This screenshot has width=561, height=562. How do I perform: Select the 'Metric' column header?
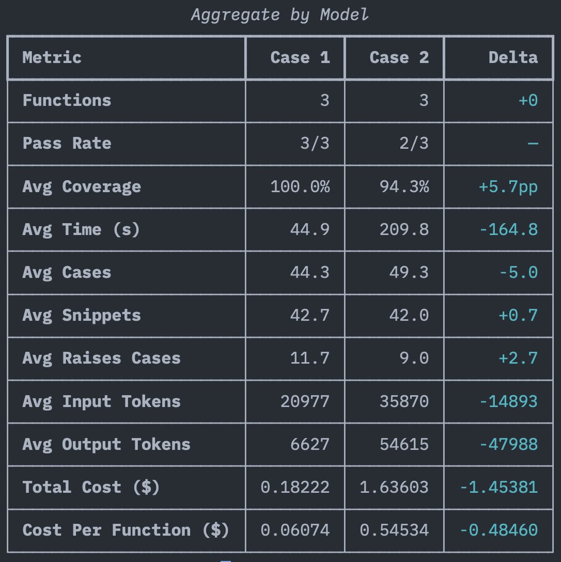52,57
